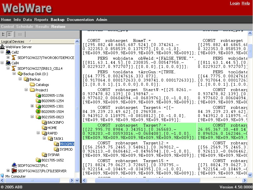Click the SYSMOD folder icon
This screenshot has height=190, width=253.
tap(56, 149)
